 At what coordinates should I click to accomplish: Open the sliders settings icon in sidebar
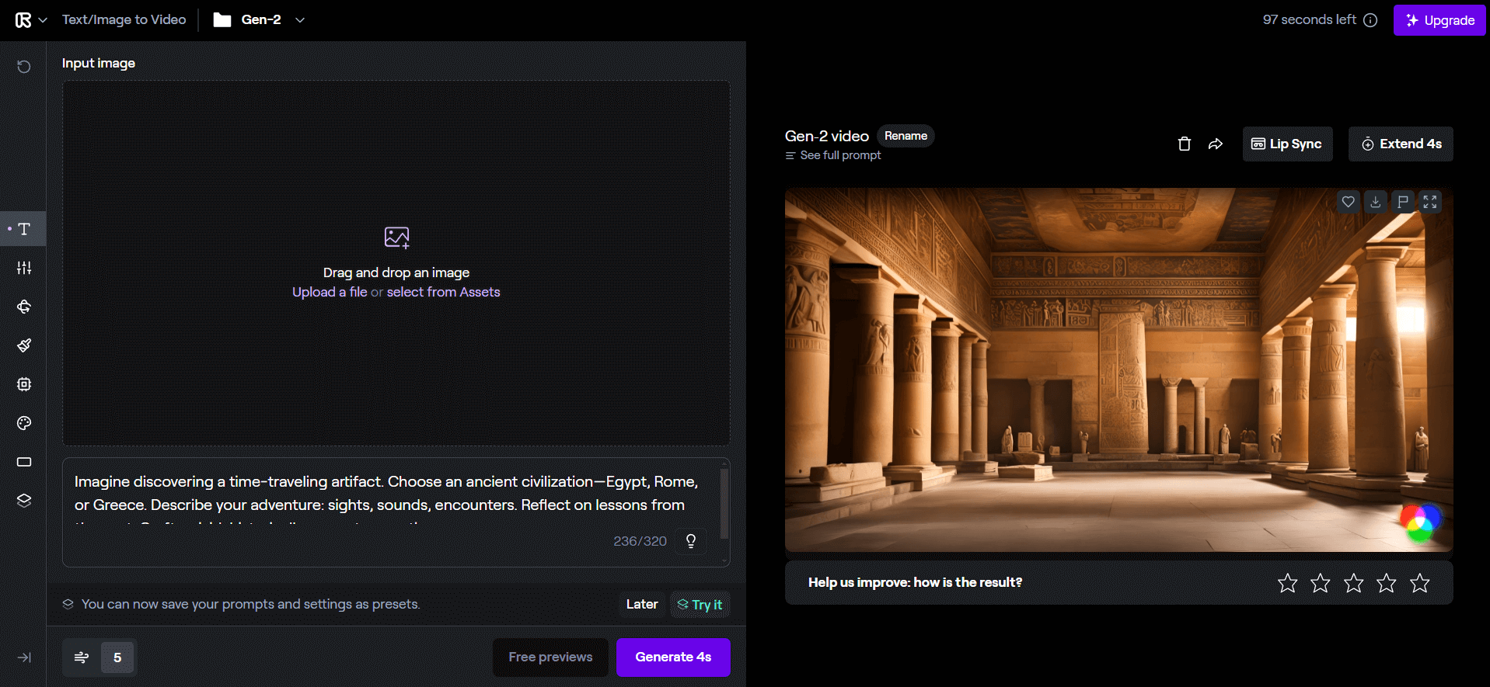[x=24, y=268]
